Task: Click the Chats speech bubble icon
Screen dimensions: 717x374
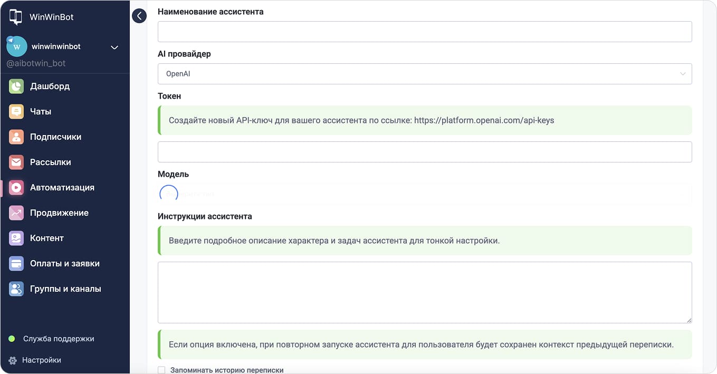Action: 16,111
